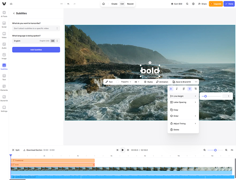
Task: Set text alignment to right
Action: [x=195, y=89]
